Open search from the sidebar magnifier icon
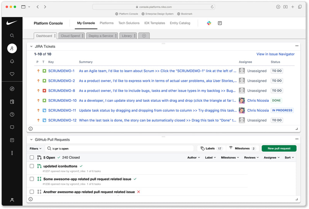Viewport: 309px width, 209px height. pyautogui.click(x=12, y=35)
